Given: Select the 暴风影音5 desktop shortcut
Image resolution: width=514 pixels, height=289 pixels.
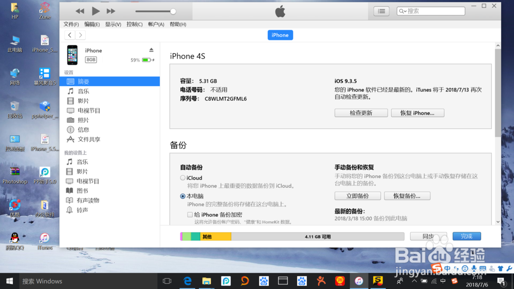Looking at the screenshot, I should point(45,77).
